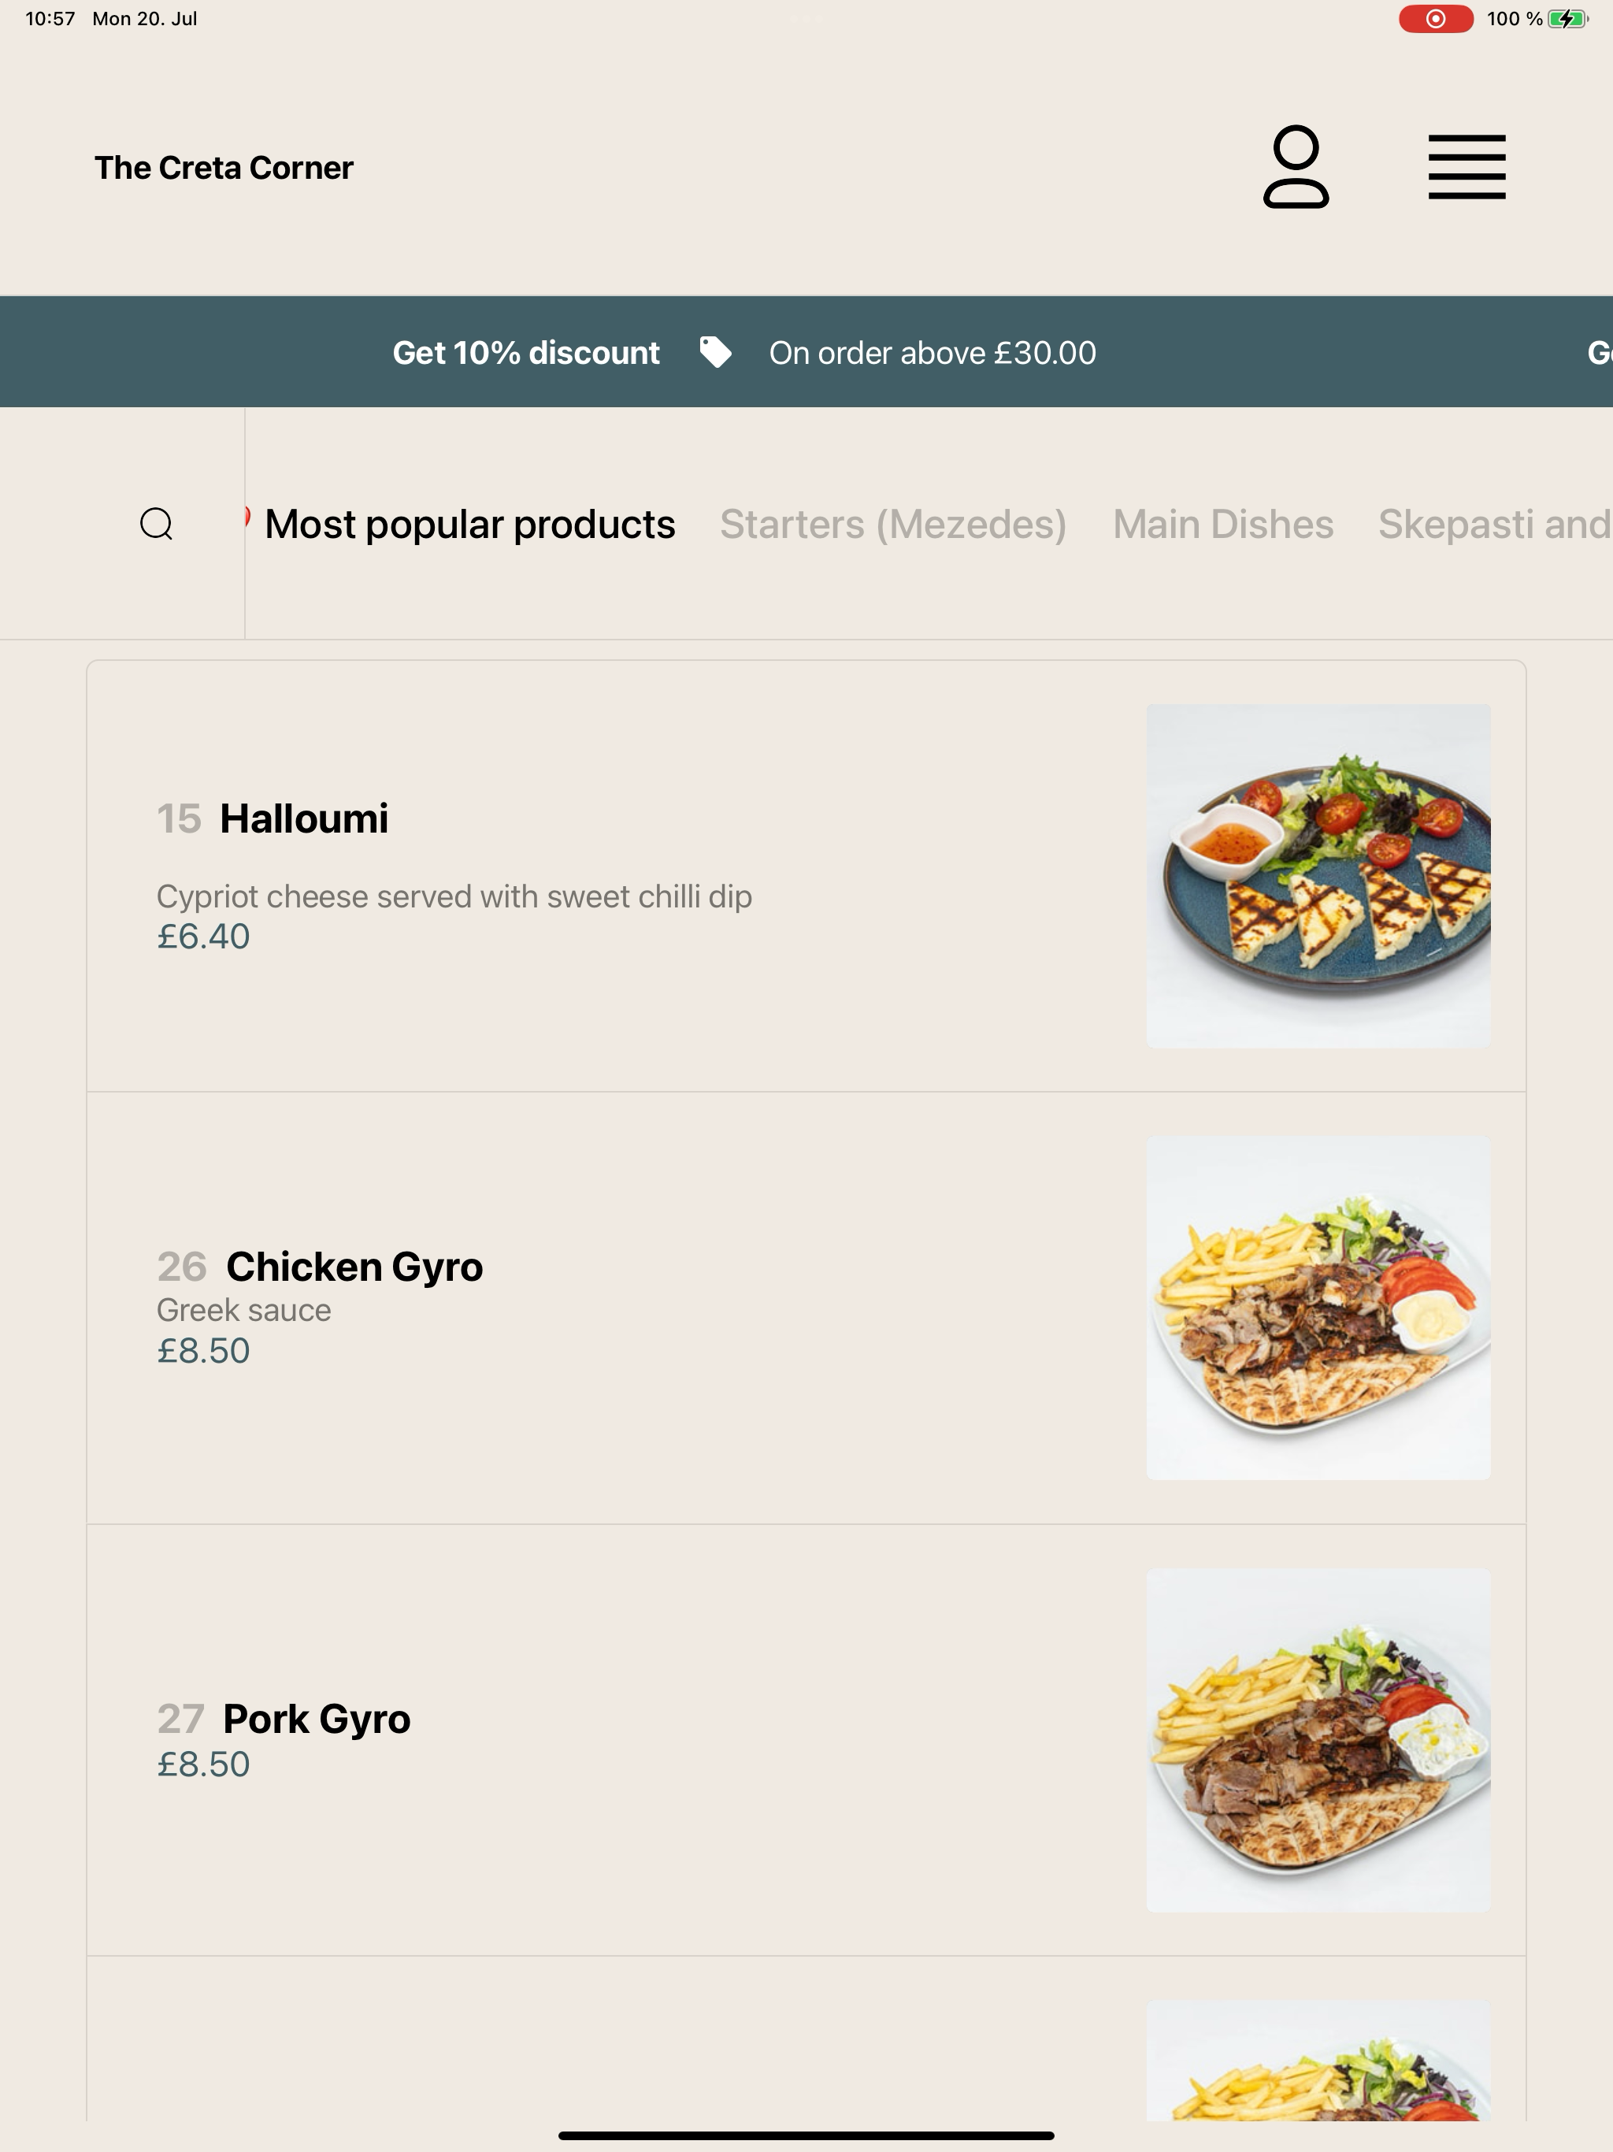Tap the £8.50 price under Chicken Gyro
The width and height of the screenshot is (1613, 2152).
203,1350
